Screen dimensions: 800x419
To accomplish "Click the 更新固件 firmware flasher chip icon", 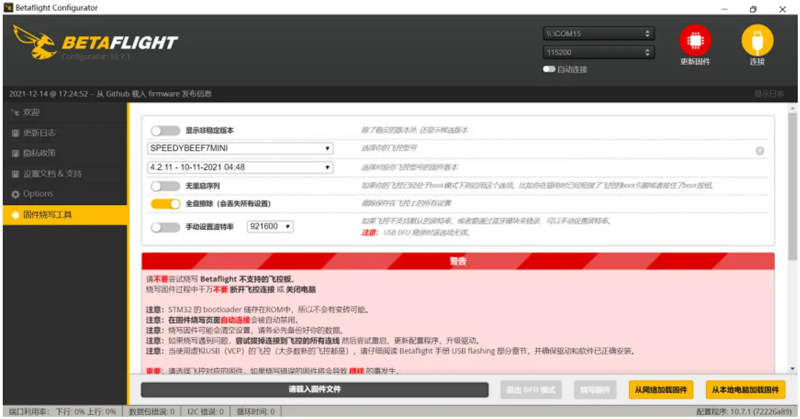I will point(695,40).
